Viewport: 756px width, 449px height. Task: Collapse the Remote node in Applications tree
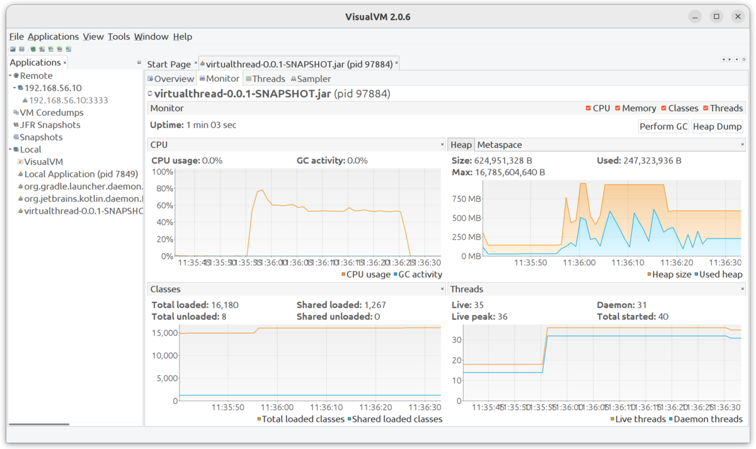pos(10,75)
